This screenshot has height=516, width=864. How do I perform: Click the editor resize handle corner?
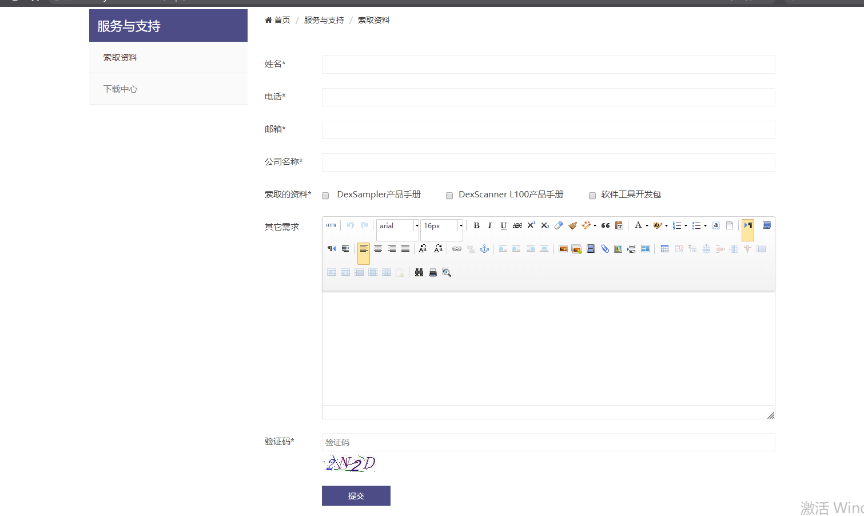771,415
